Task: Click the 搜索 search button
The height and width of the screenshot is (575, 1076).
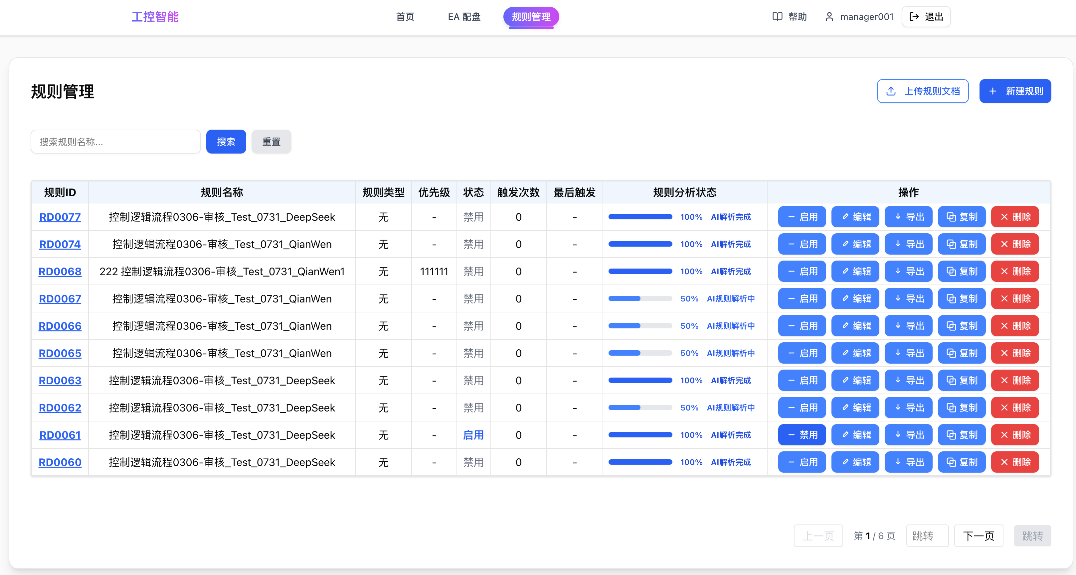Action: coord(226,142)
